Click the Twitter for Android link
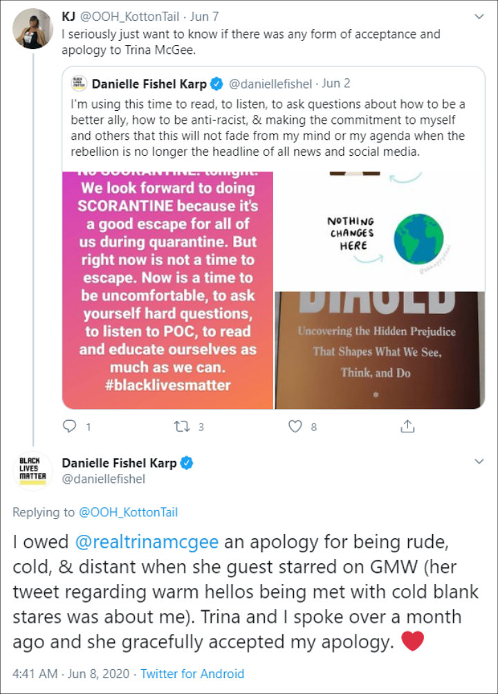Viewport: 498px width, 694px height. pos(192,674)
